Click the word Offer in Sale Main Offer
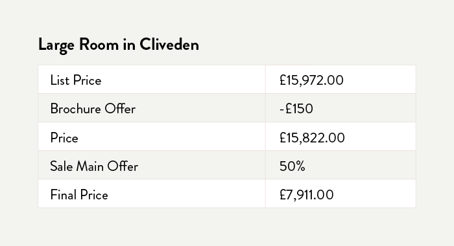The image size is (454, 246). point(123,166)
